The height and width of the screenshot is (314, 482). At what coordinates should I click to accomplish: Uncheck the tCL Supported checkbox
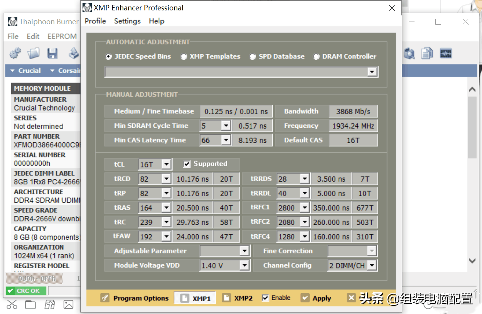[x=187, y=164]
